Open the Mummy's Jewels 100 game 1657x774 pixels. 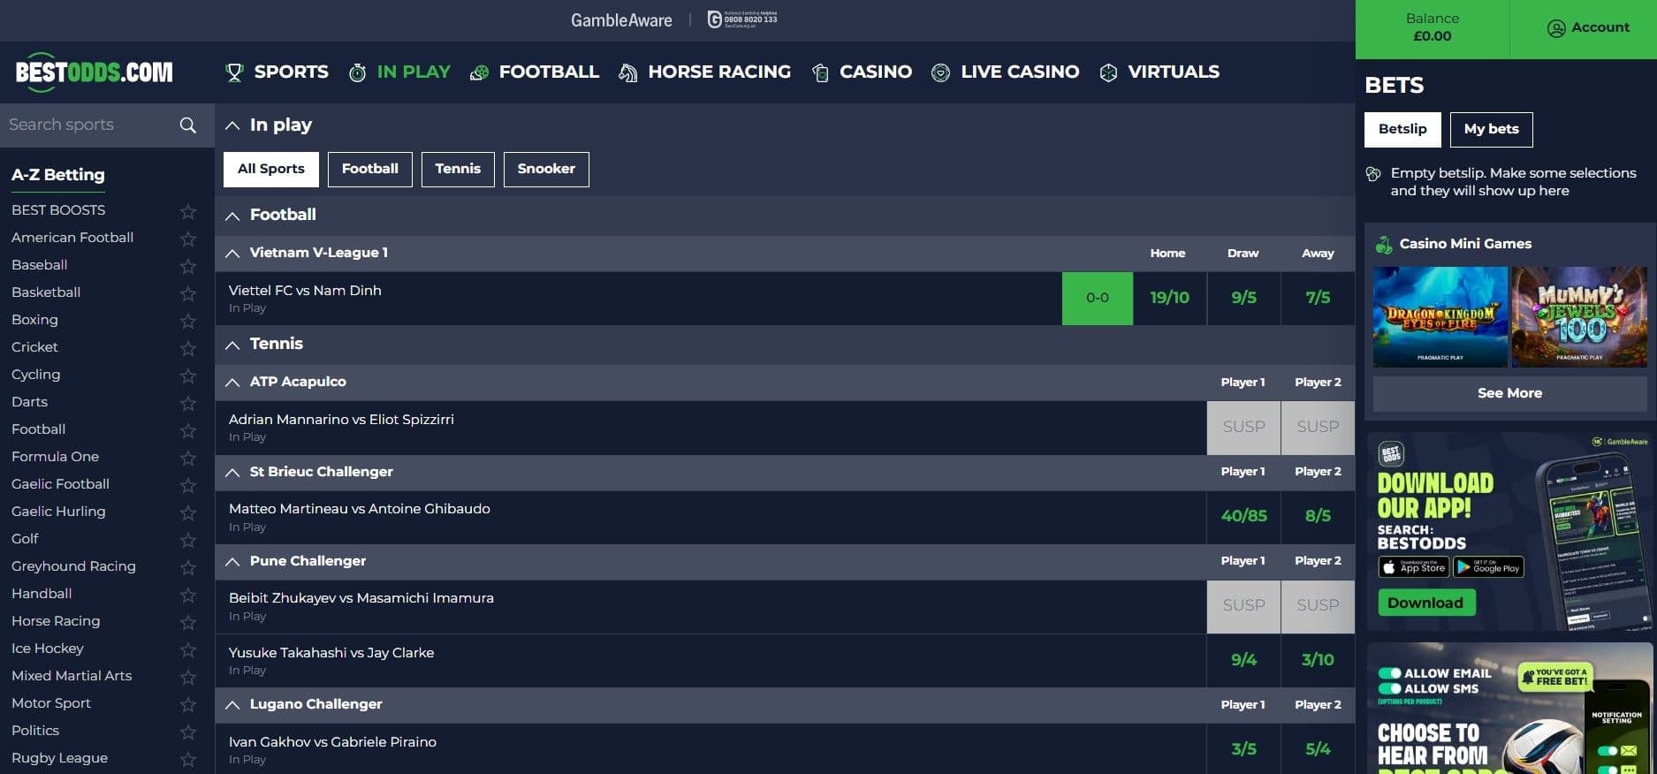coord(1579,317)
